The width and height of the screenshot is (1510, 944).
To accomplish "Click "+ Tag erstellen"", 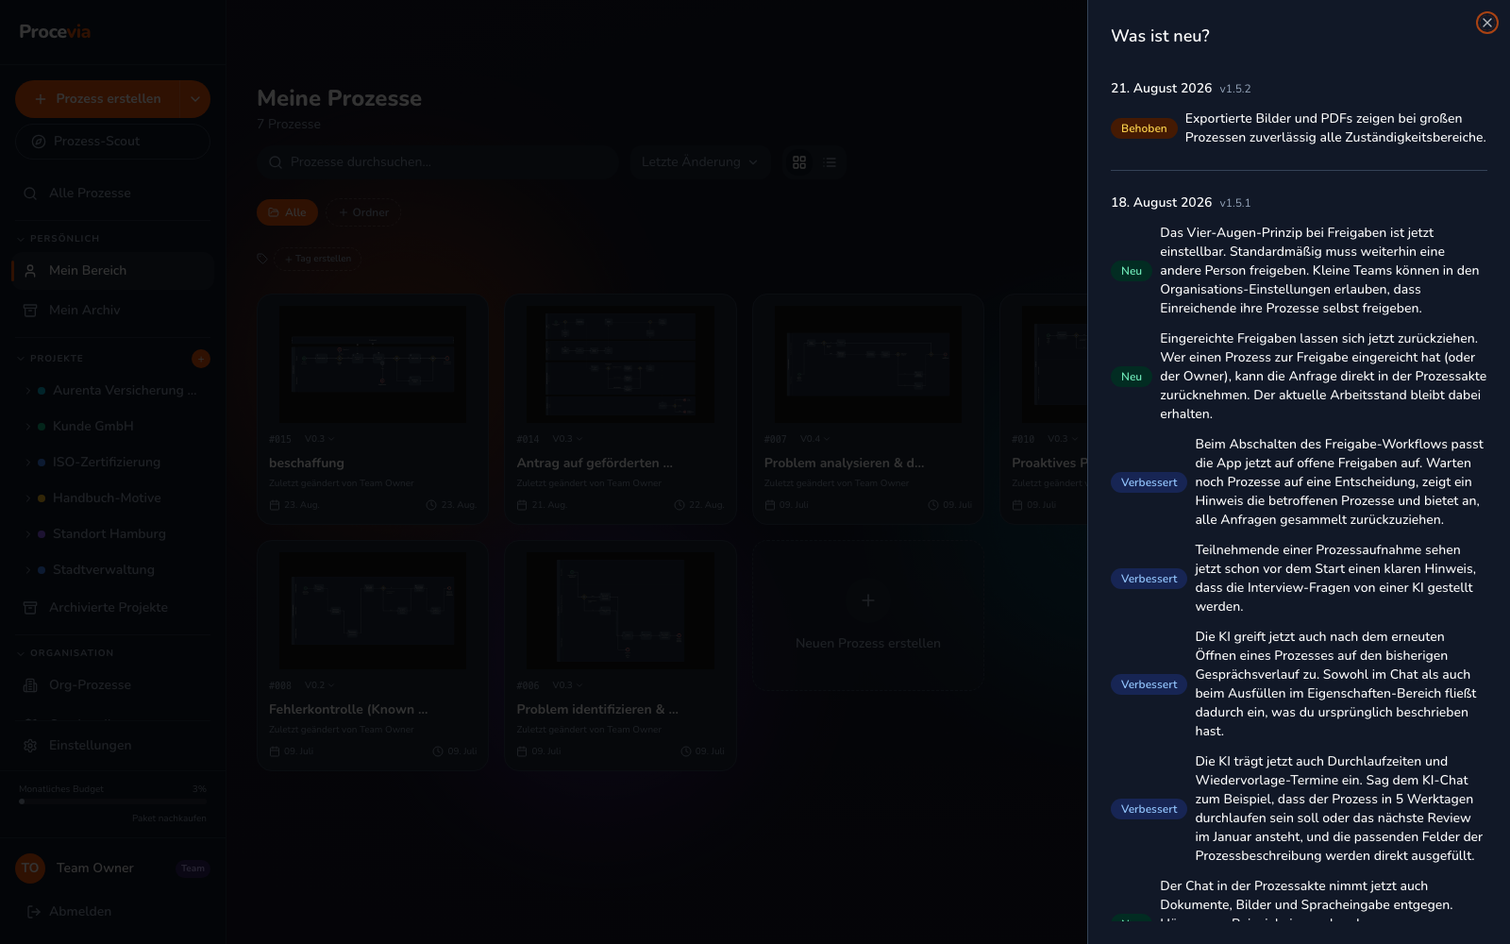I will coord(318,259).
